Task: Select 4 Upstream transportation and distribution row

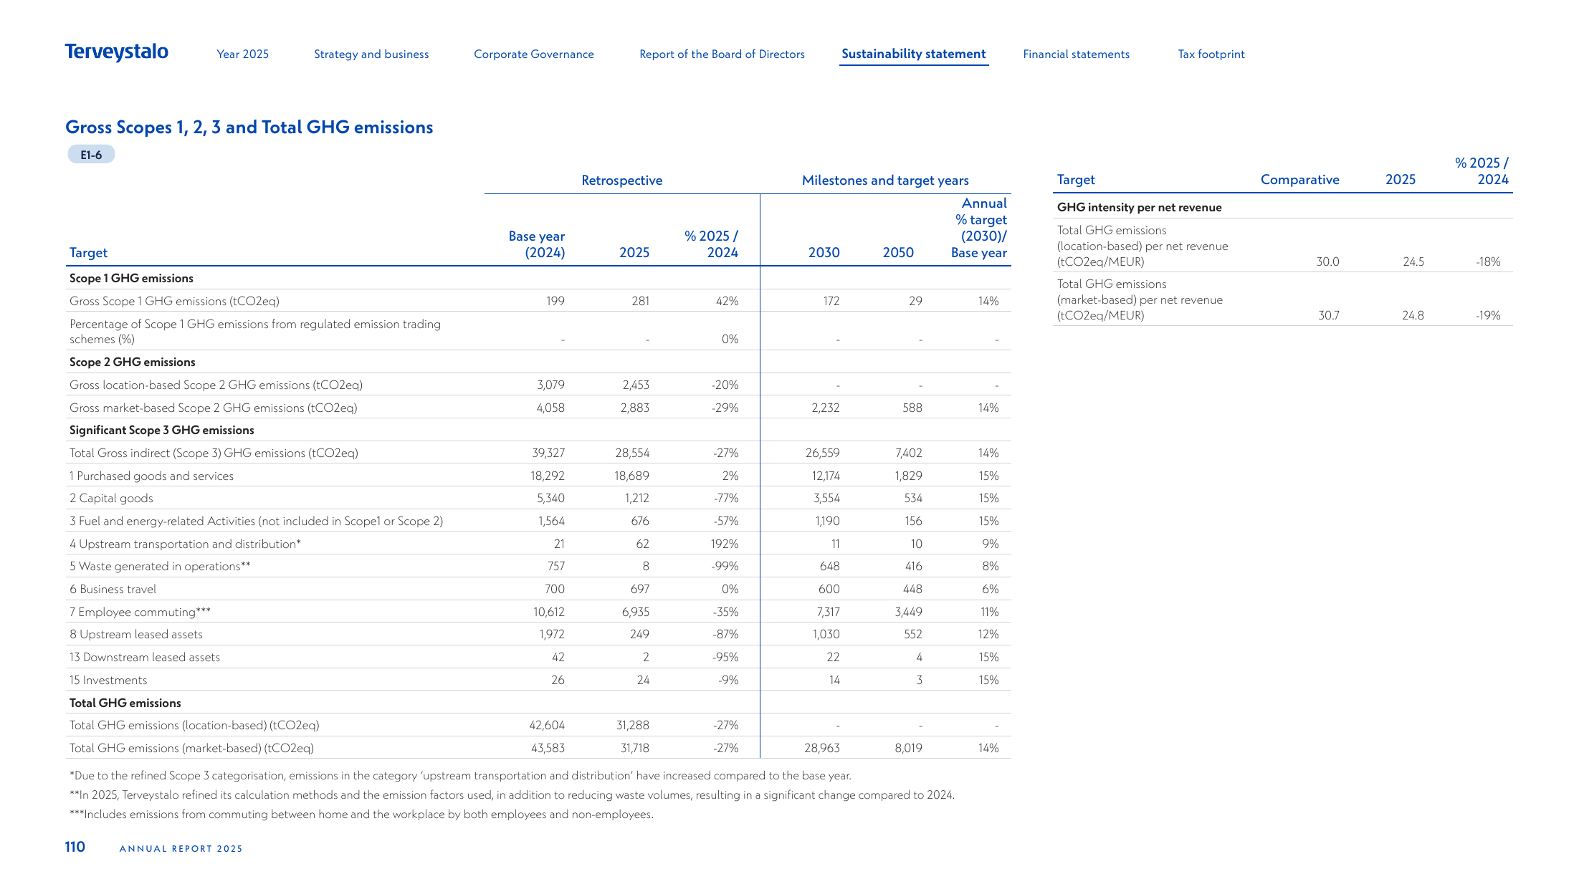Action: click(185, 544)
